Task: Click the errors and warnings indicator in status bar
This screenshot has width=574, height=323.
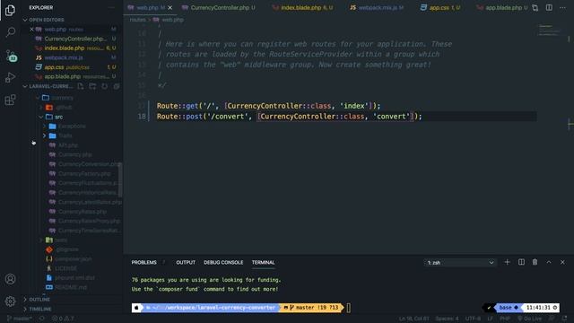Action: 63,319
